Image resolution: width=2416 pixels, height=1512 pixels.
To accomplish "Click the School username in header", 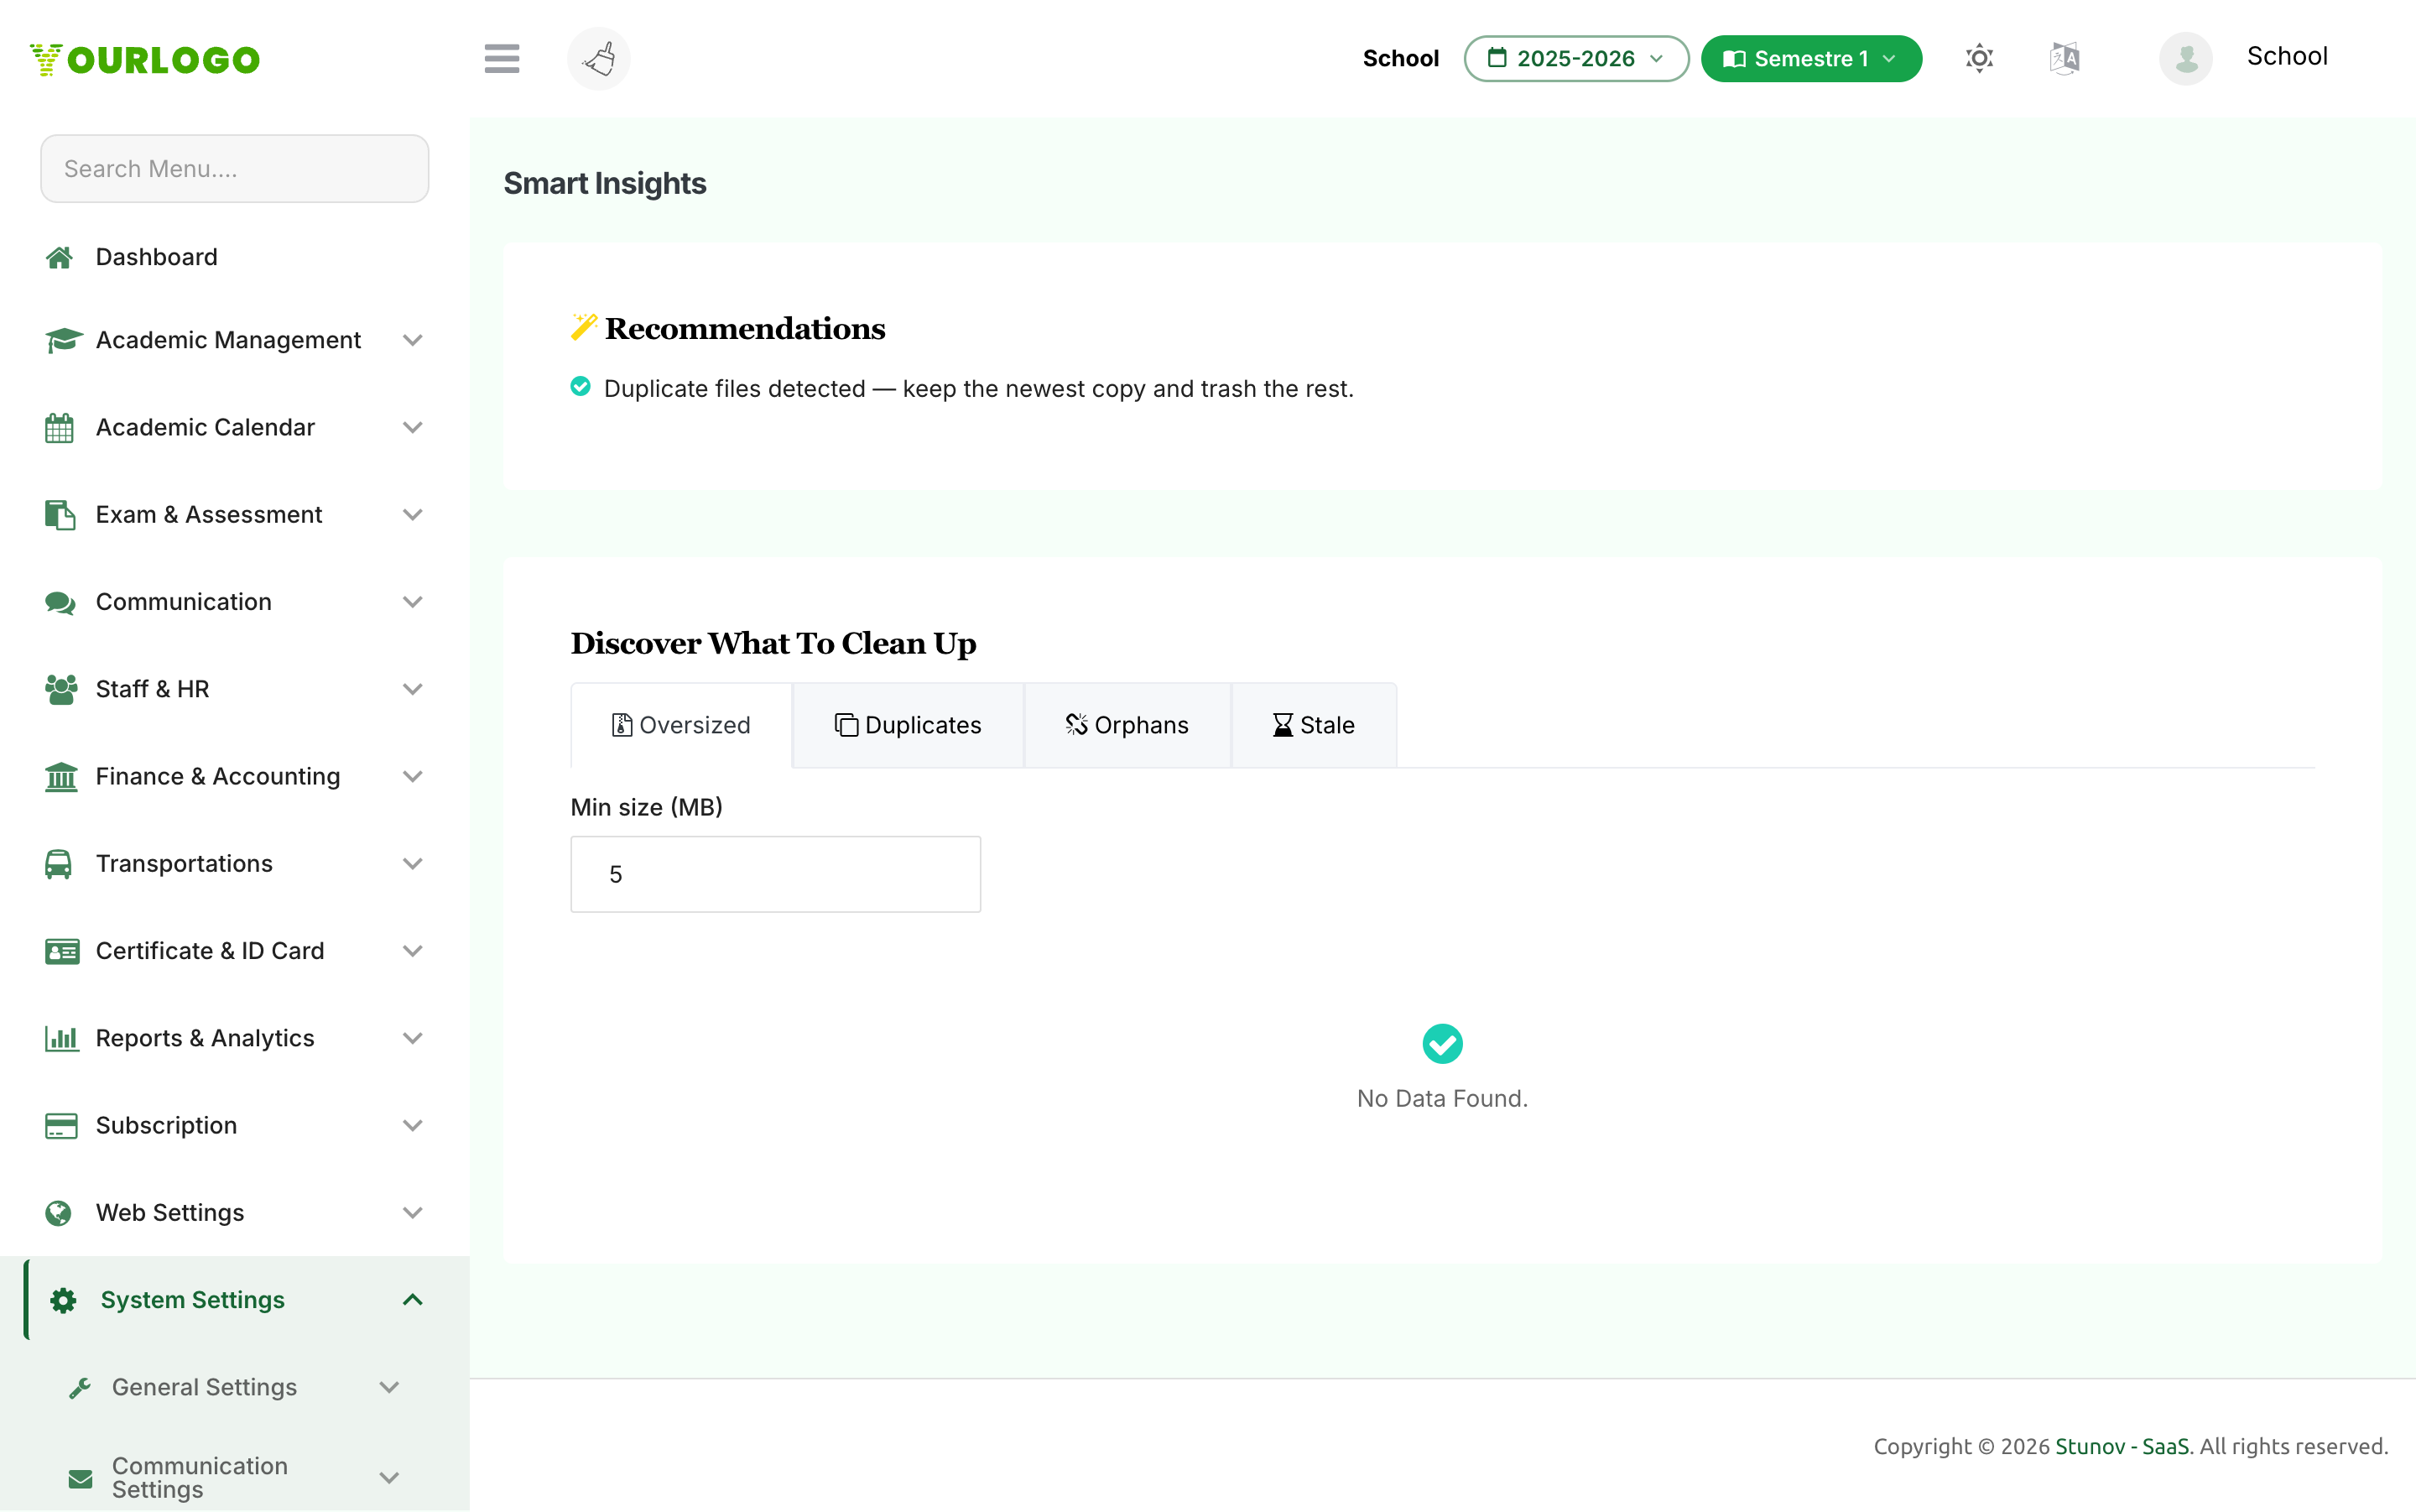I will pyautogui.click(x=2287, y=56).
